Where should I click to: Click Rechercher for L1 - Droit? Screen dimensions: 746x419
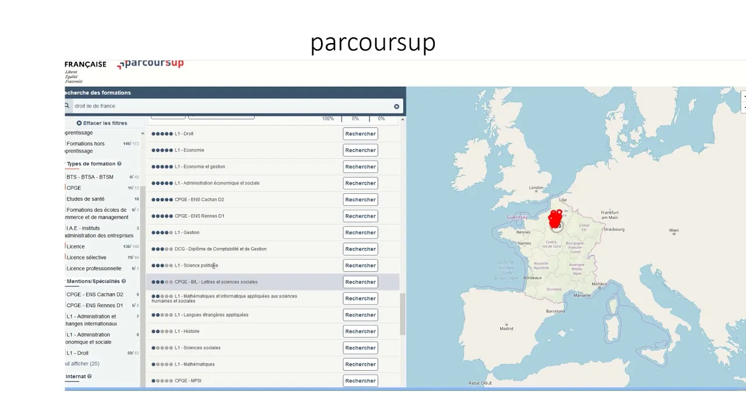click(x=360, y=134)
